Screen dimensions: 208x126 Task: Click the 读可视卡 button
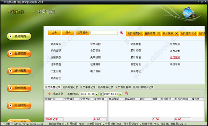pos(83,33)
